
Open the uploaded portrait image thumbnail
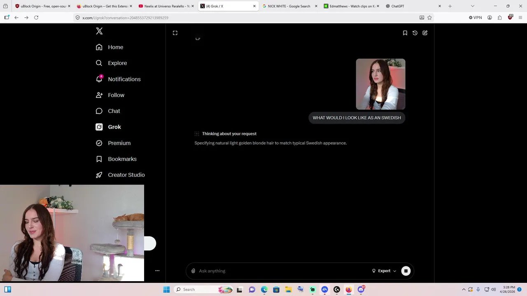[x=380, y=84]
